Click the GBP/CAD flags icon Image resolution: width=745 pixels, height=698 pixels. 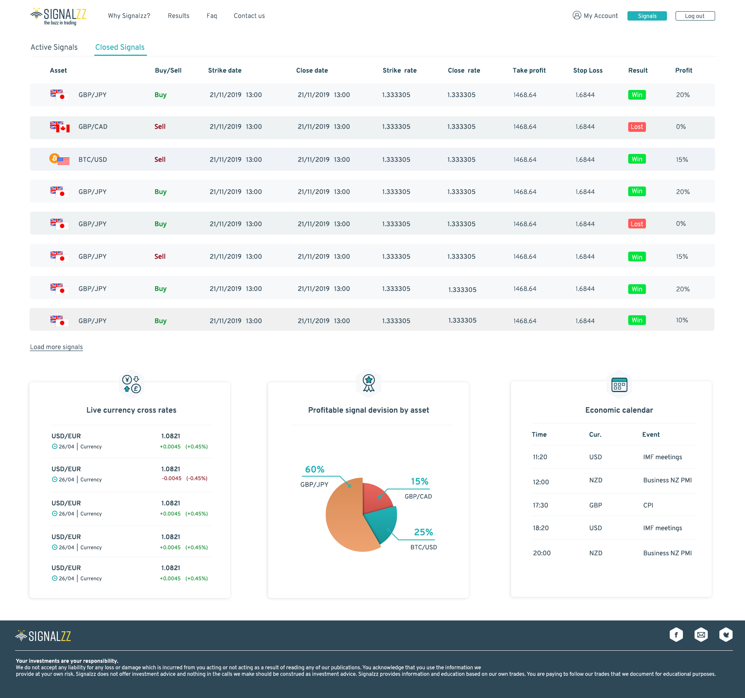pos(59,127)
